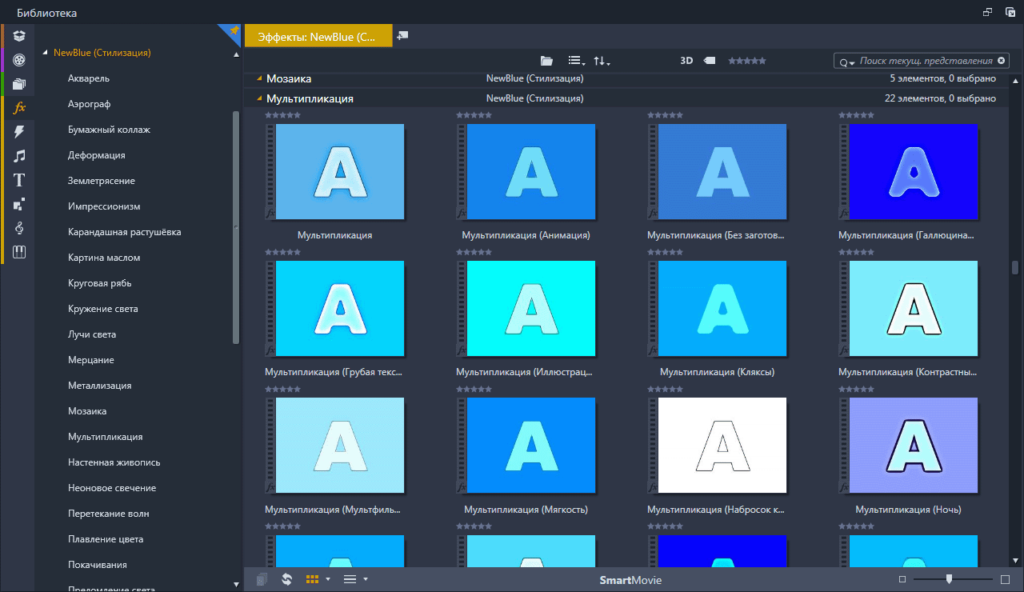Open SmartMovie
Image resolution: width=1024 pixels, height=592 pixels.
pyautogui.click(x=630, y=580)
